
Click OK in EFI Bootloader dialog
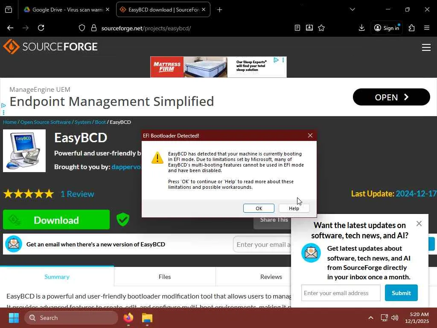tap(259, 208)
